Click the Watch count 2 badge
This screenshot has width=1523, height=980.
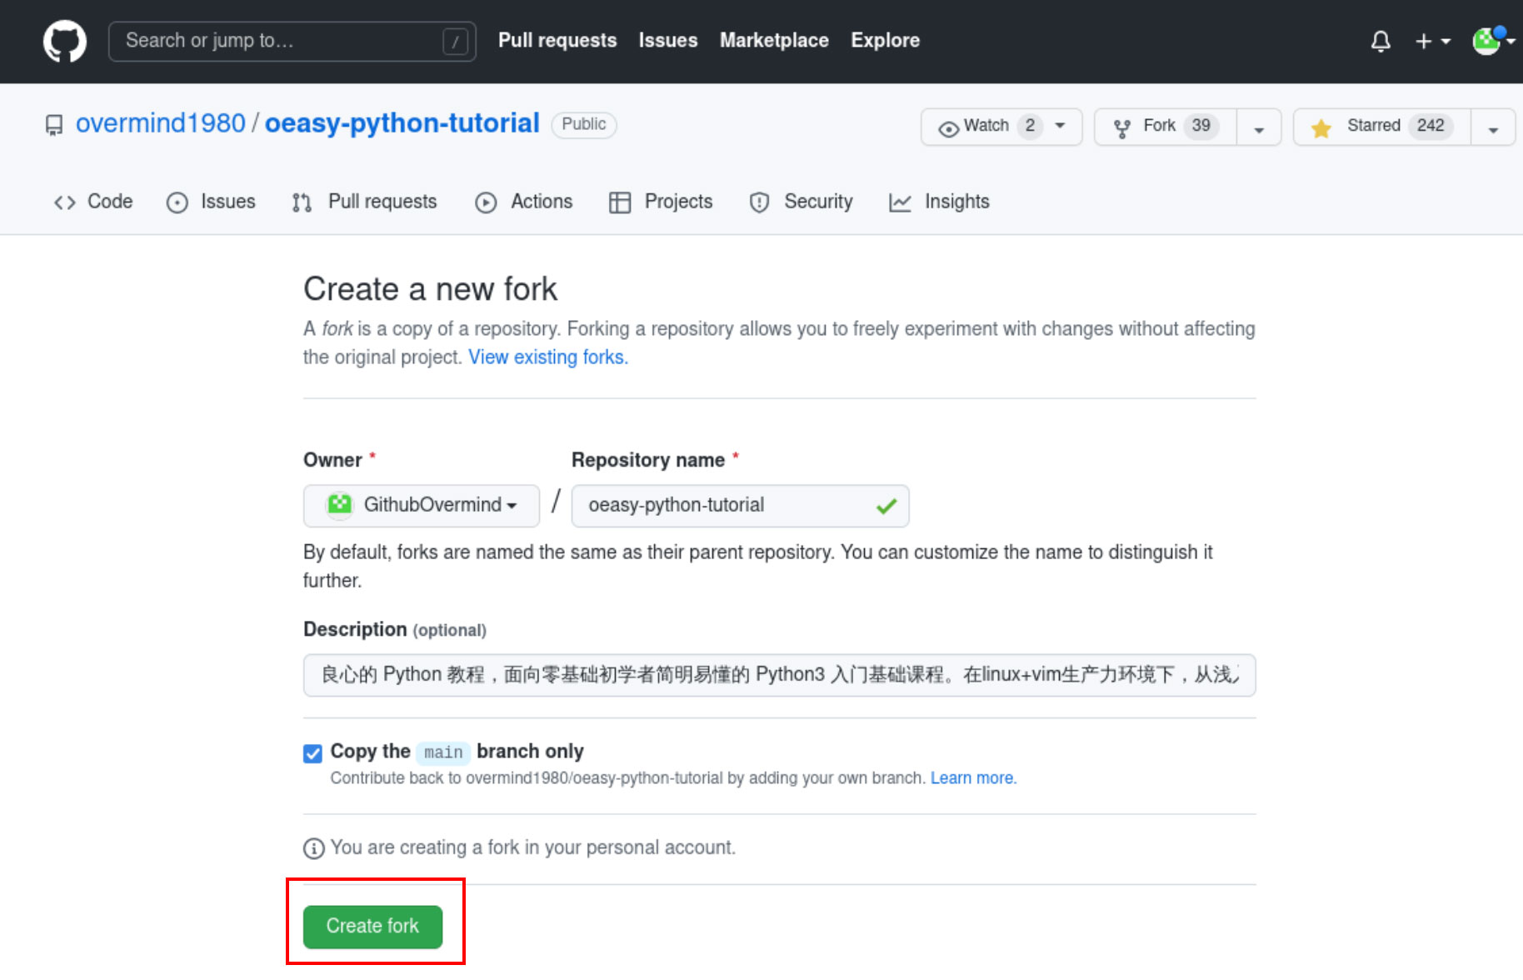(1030, 126)
